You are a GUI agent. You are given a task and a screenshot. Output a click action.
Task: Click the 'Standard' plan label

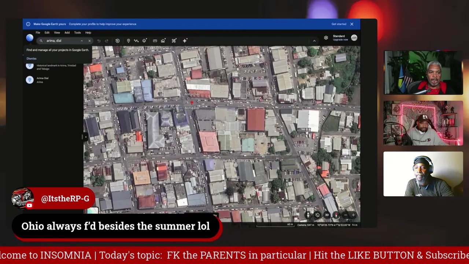click(339, 36)
